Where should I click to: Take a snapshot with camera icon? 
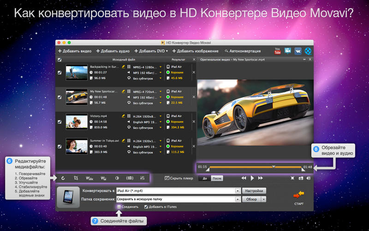pos(301,178)
